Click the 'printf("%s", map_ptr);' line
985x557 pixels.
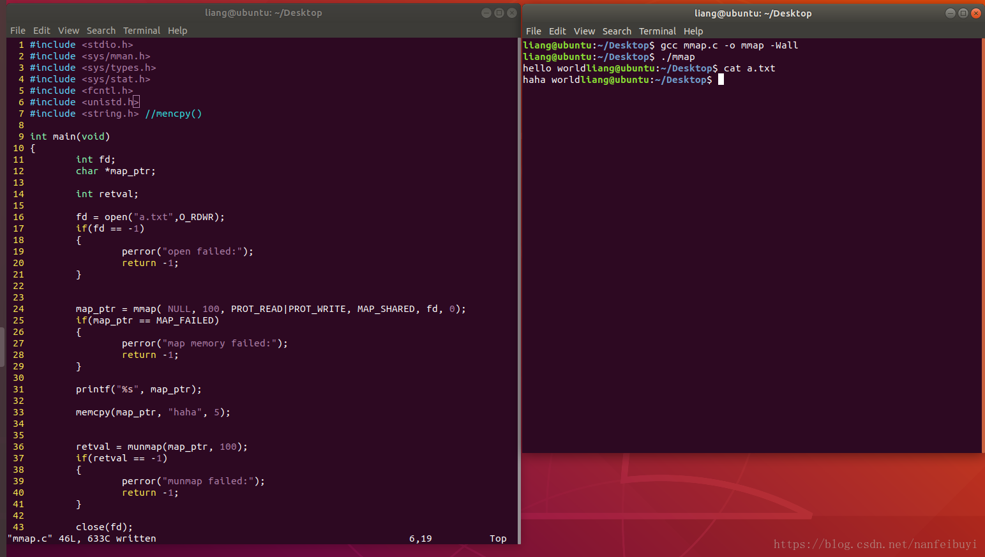point(139,389)
